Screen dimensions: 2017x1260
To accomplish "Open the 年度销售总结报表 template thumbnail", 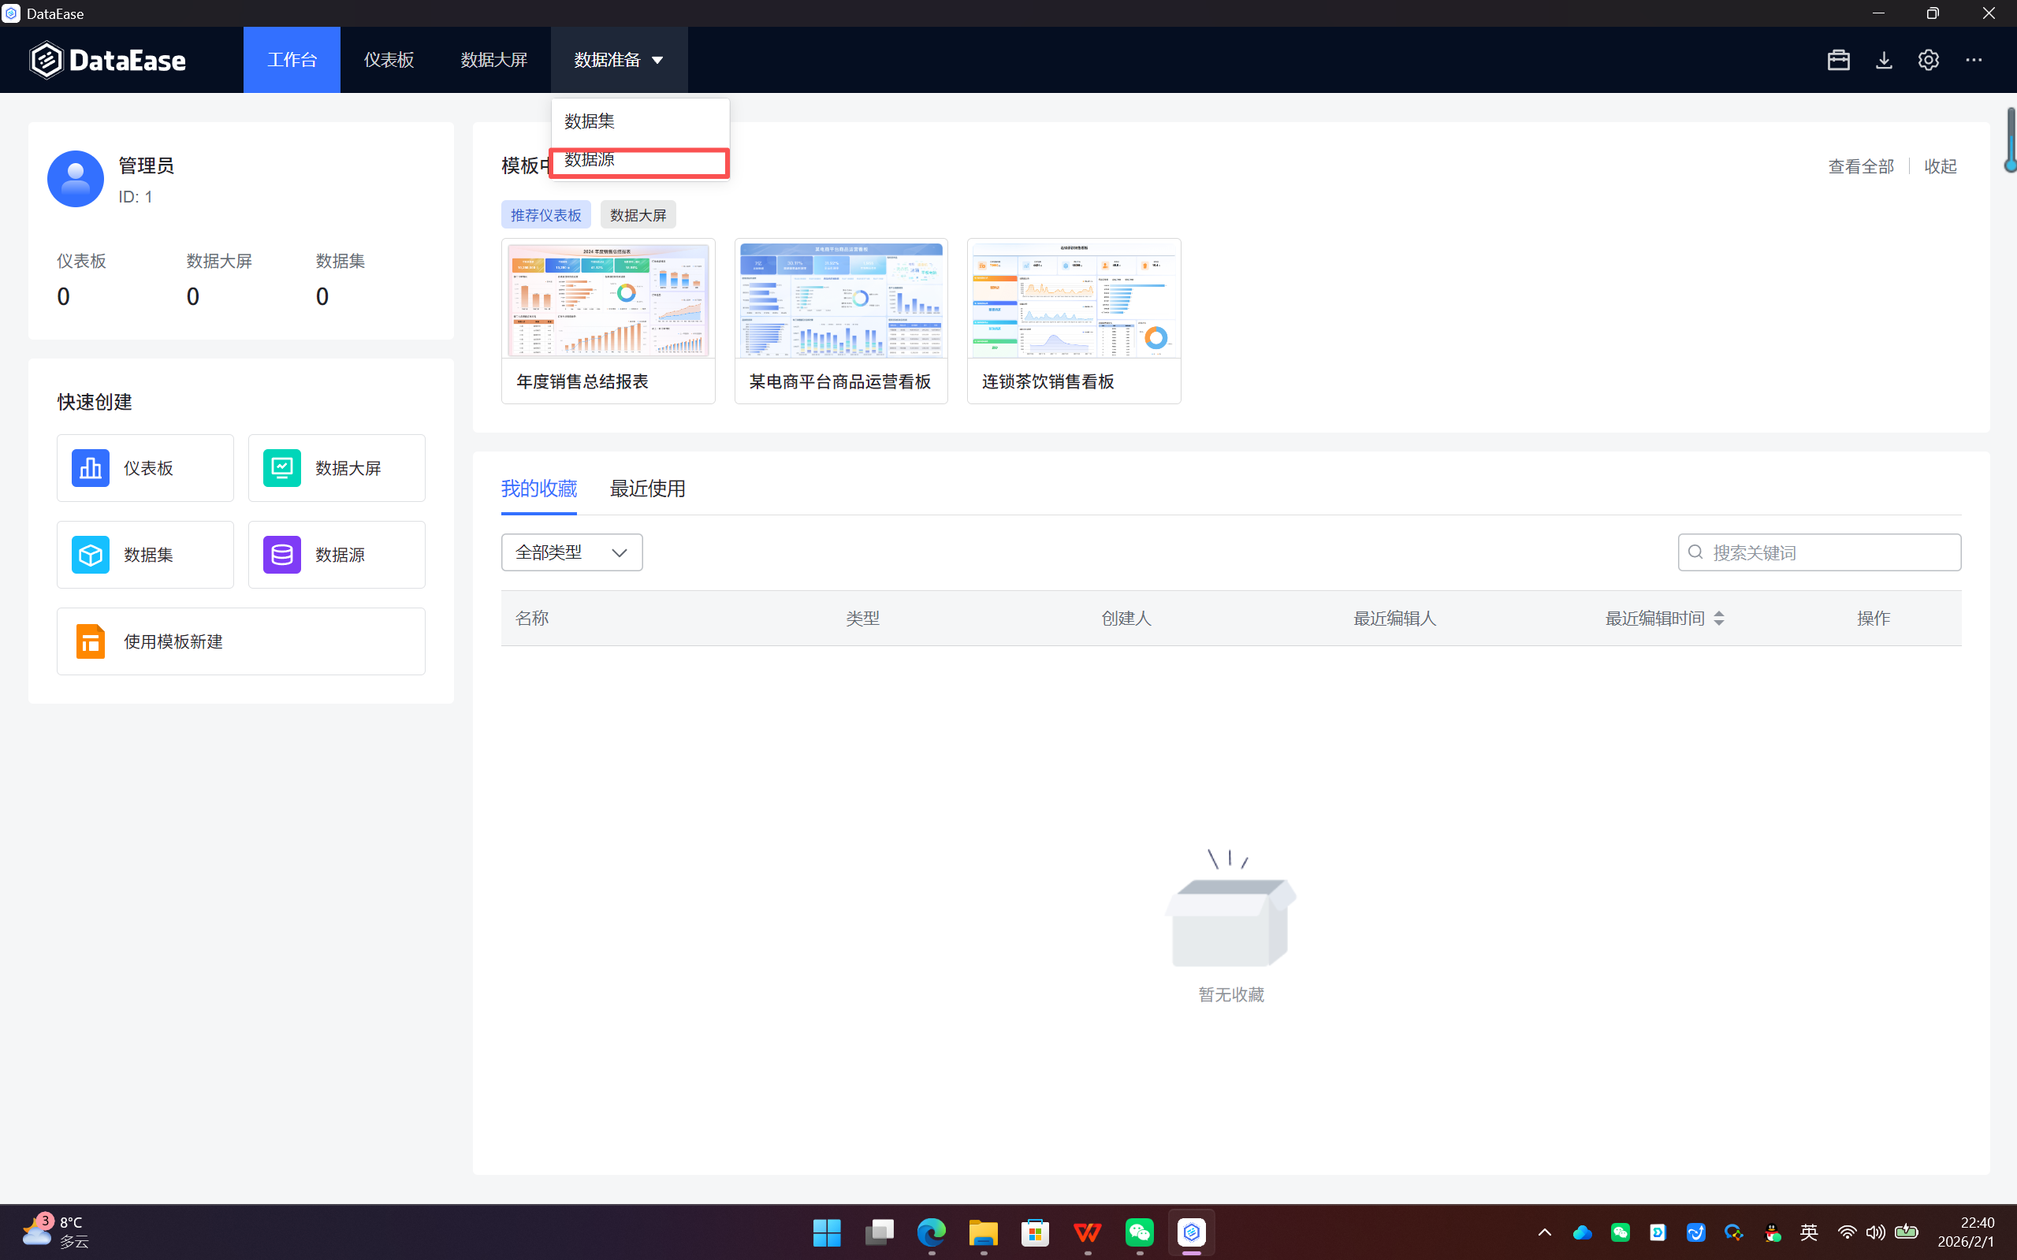I will point(608,300).
